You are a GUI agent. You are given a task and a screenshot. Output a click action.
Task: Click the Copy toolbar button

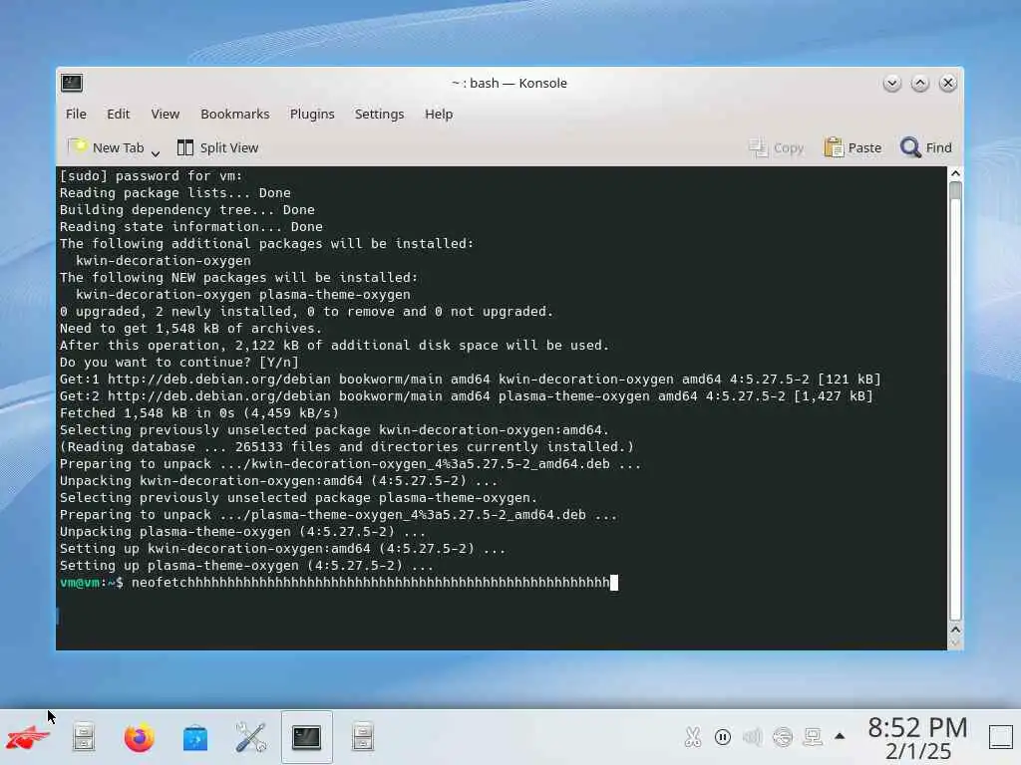point(776,147)
